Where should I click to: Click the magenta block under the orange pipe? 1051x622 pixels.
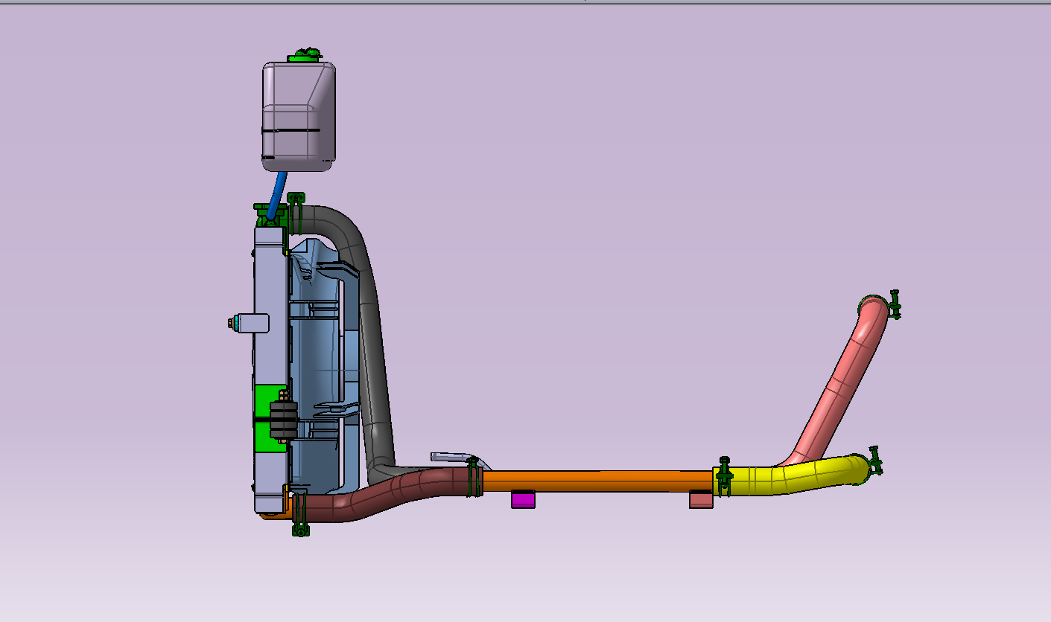[x=523, y=499]
